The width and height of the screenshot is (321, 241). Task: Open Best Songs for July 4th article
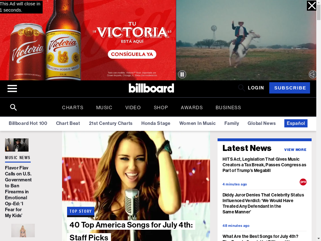[x=260, y=238]
